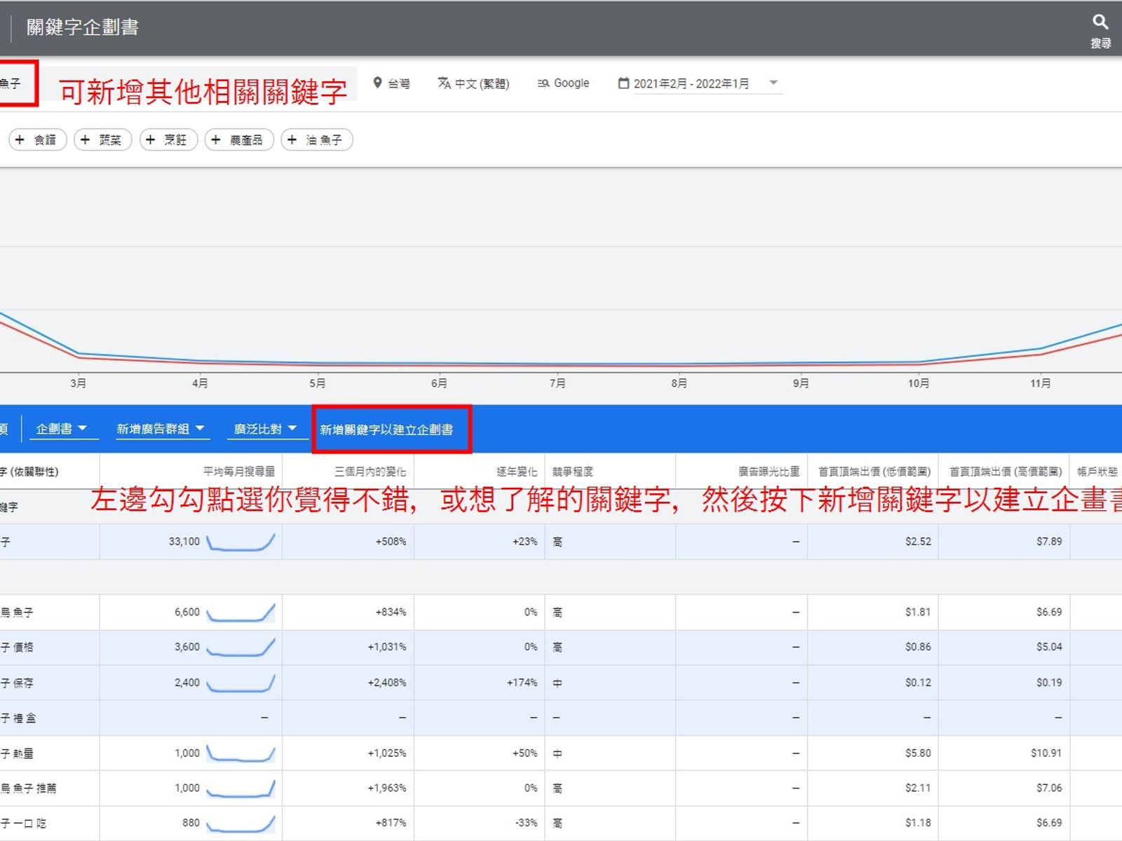This screenshot has height=841, width=1122.
Task: Click the search magnifier icon
Action: [x=1100, y=22]
